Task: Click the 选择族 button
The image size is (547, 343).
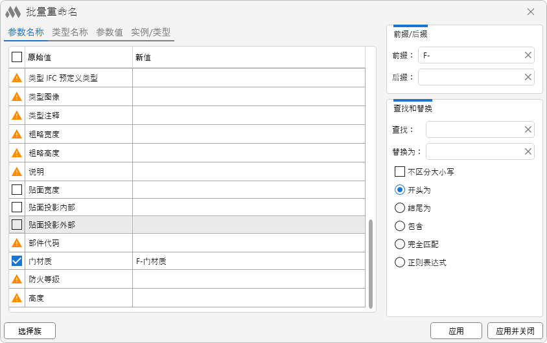Action: tap(30, 331)
